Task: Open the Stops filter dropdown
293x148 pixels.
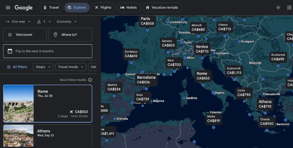Action: pos(43,67)
